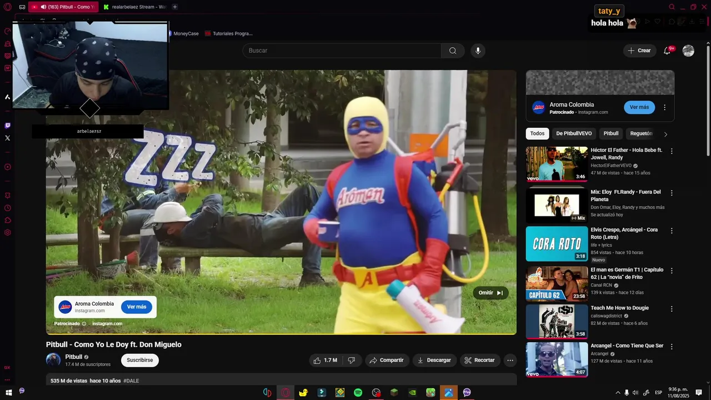Open NVIDIA app from the taskbar
Viewport: 711px width, 400px height.
click(x=412, y=392)
